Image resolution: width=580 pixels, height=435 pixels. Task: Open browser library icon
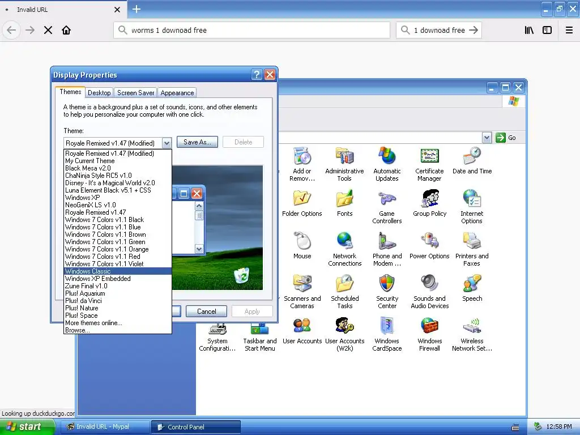pos(529,30)
